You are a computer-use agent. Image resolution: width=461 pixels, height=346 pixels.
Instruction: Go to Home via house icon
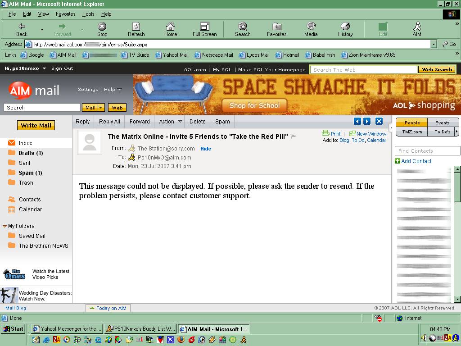171,27
